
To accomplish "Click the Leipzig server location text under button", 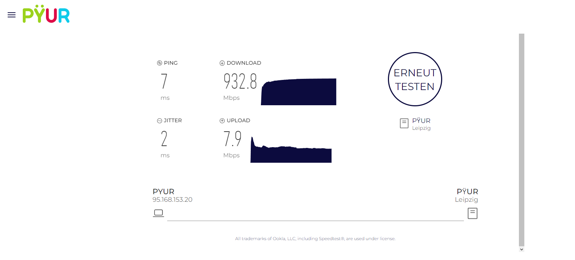I will (x=421, y=128).
